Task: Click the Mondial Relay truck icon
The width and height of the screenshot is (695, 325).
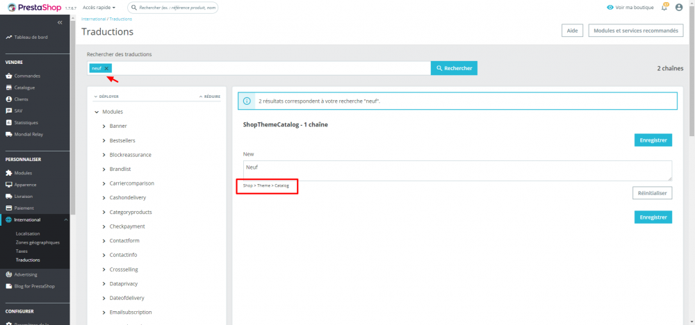Action: (9, 134)
